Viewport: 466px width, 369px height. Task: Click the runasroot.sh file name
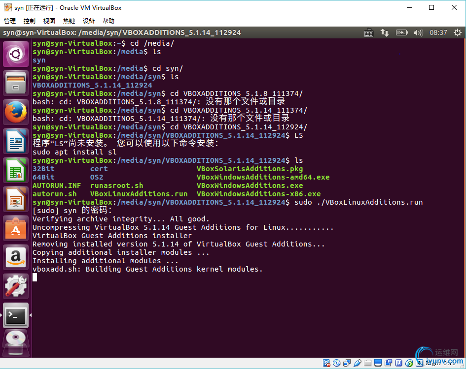coord(116,185)
